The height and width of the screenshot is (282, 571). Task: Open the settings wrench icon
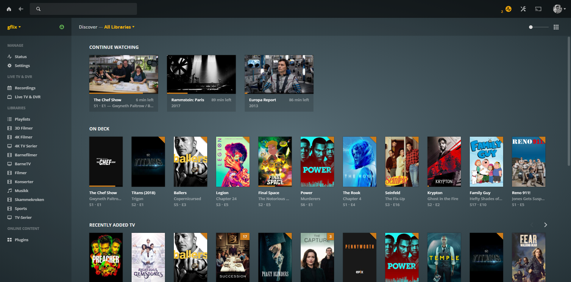coord(523,9)
